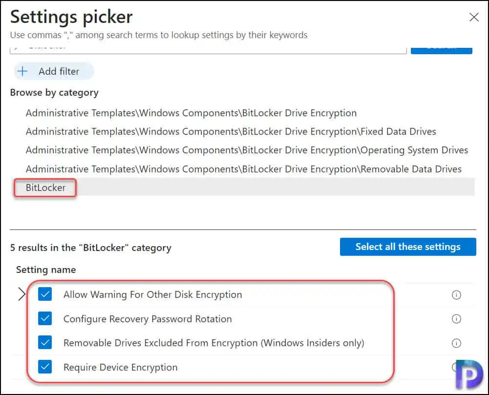This screenshot has width=489, height=395.
Task: Click the Configure Recovery Password Rotation label
Action: coord(148,319)
